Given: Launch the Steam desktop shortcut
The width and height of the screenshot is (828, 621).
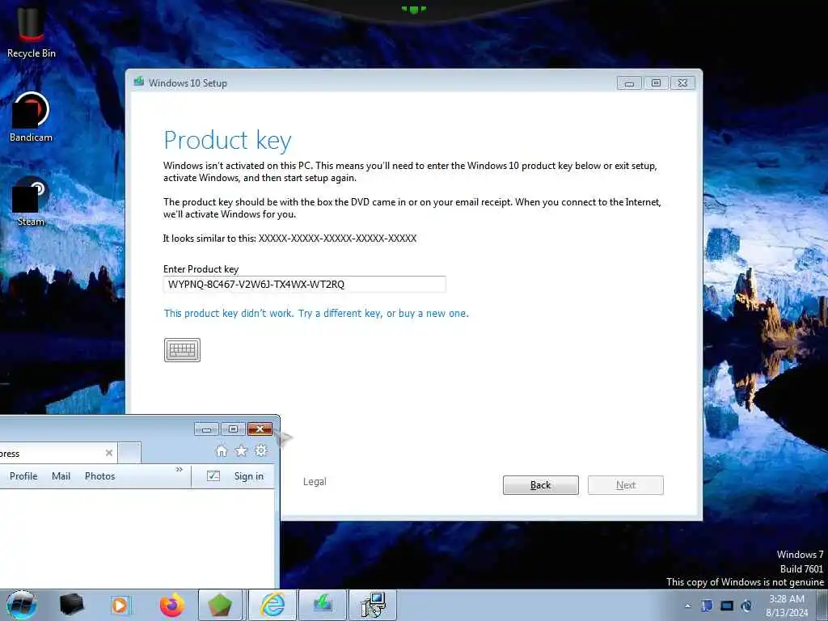Looking at the screenshot, I should click(x=31, y=201).
